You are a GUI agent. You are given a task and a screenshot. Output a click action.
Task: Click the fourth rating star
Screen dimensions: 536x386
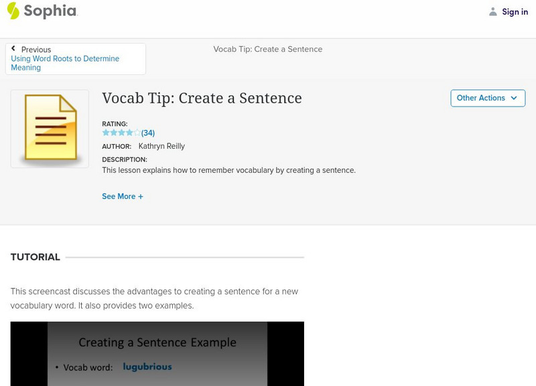[x=129, y=133]
